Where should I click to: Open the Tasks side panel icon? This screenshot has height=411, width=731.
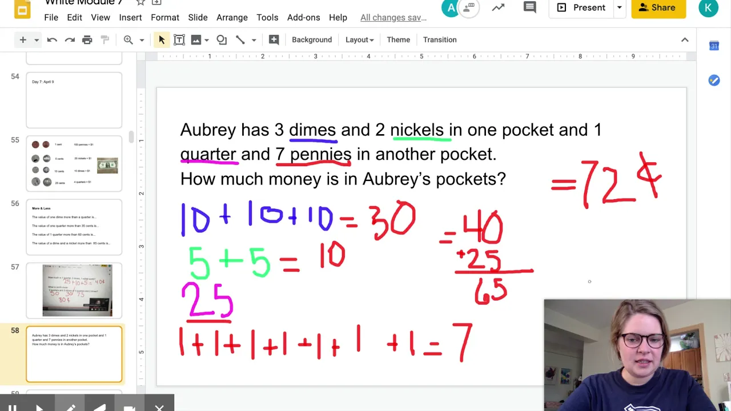714,80
